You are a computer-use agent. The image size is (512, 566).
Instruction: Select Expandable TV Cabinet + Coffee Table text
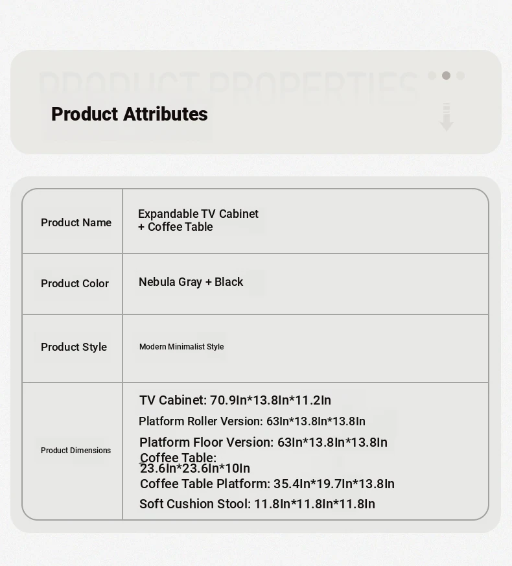coord(198,220)
